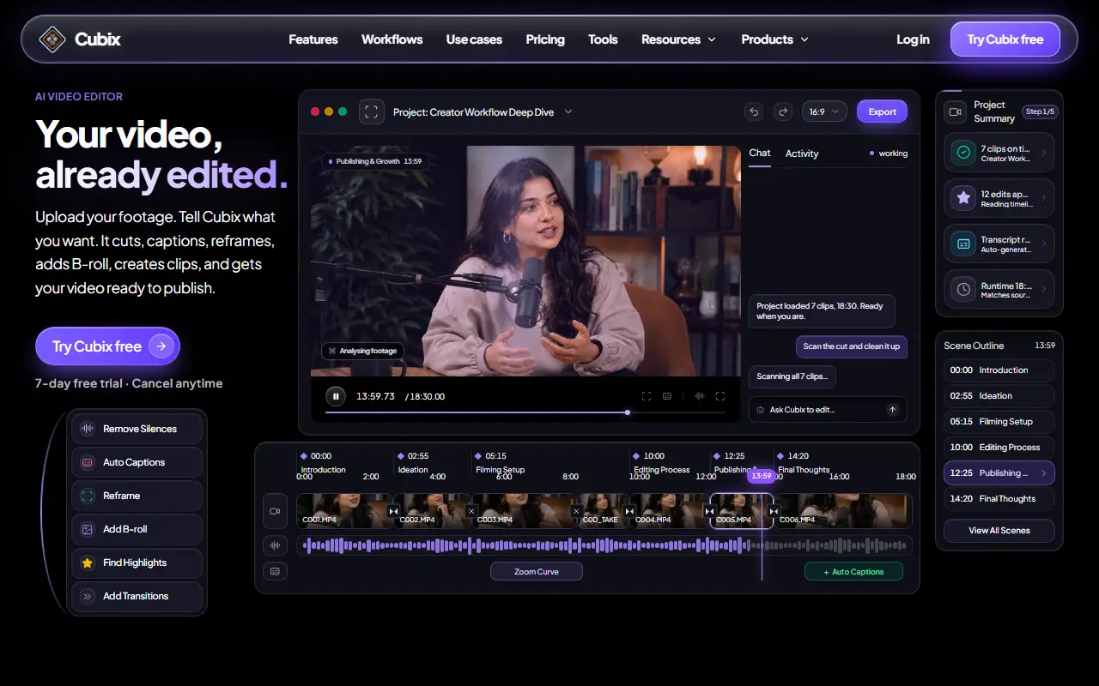Screen dimensions: 1099x686
Task: Click the captions icon in player controls
Action: point(667,396)
